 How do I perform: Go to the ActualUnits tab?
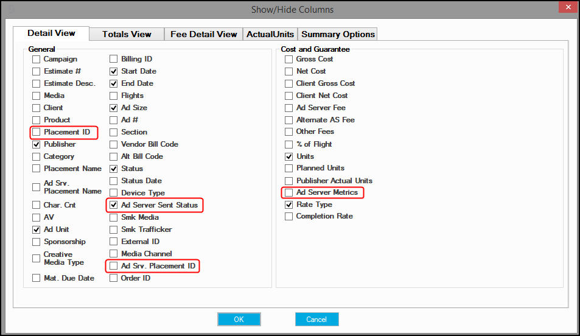click(x=270, y=34)
